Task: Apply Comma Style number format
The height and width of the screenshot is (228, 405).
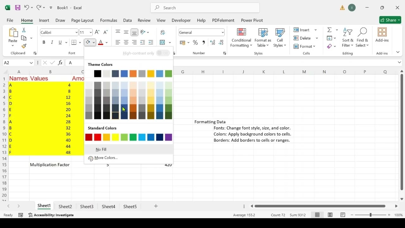Action: pos(203,42)
